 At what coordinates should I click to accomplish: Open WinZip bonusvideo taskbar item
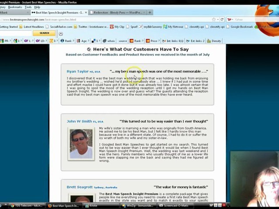(x=138, y=206)
